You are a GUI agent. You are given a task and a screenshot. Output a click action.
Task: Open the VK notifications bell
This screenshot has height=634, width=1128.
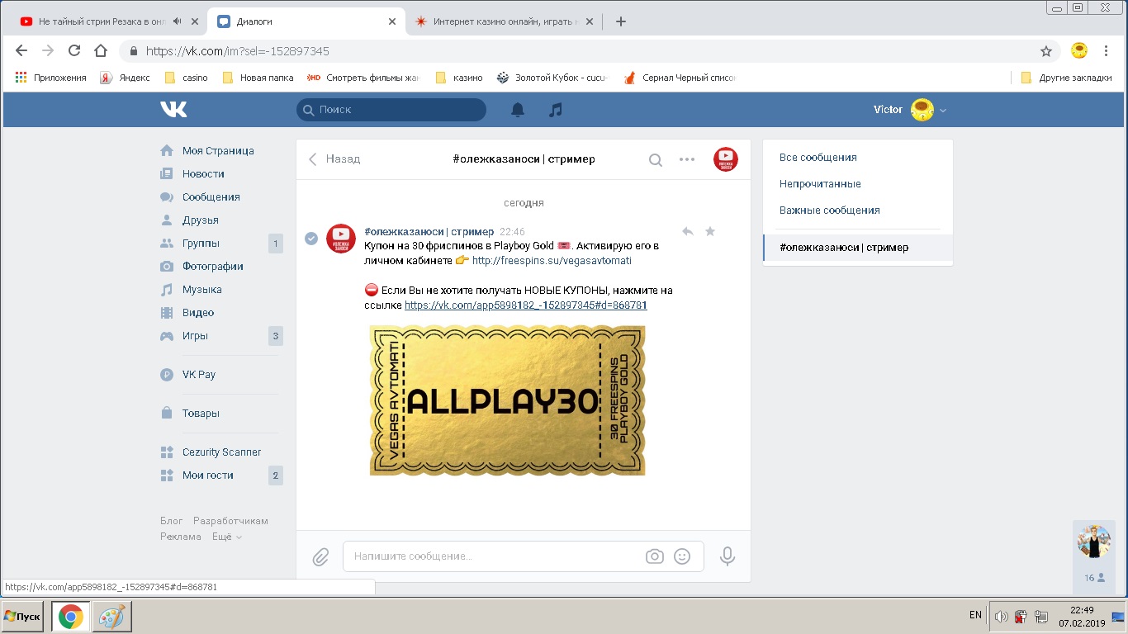(518, 109)
